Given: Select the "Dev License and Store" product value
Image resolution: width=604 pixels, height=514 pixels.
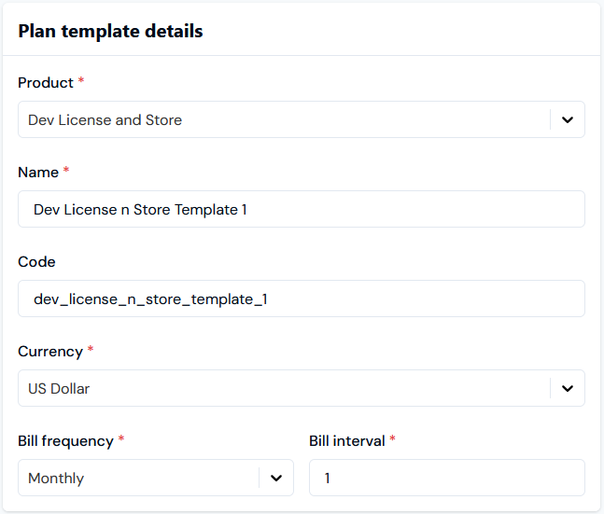Looking at the screenshot, I should point(105,120).
